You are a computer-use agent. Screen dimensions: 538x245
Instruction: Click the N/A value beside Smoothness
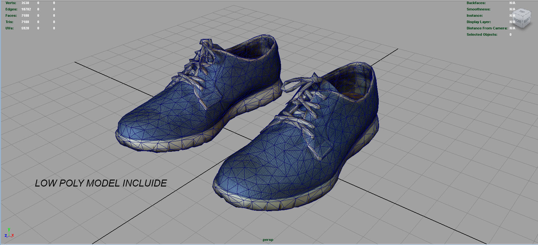(x=512, y=9)
